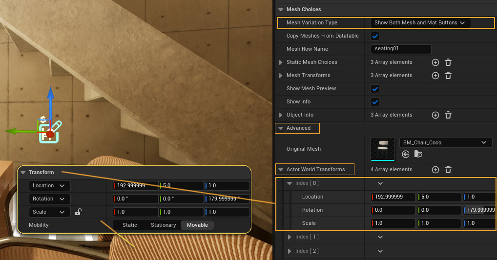The height and width of the screenshot is (260, 497).
Task: Empty the Static Mesh Choices array
Action: pos(448,62)
